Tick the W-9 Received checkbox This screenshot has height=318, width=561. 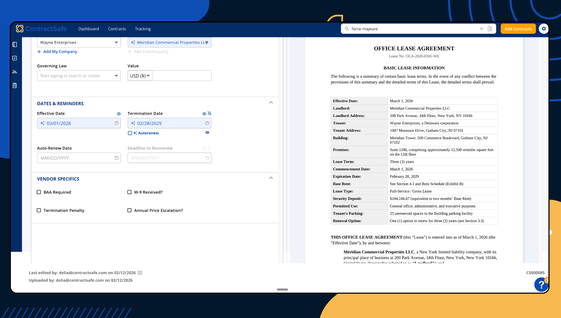click(x=129, y=192)
